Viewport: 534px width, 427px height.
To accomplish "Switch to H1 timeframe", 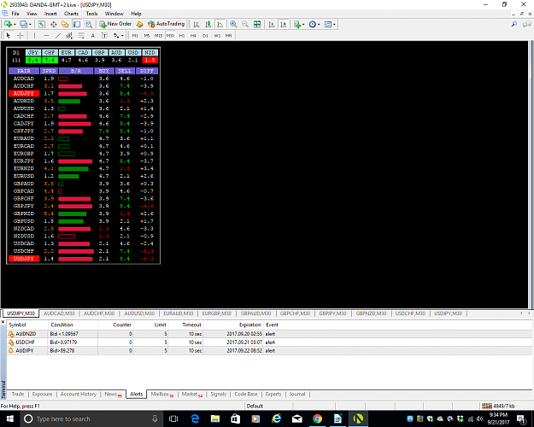I will pos(182,35).
